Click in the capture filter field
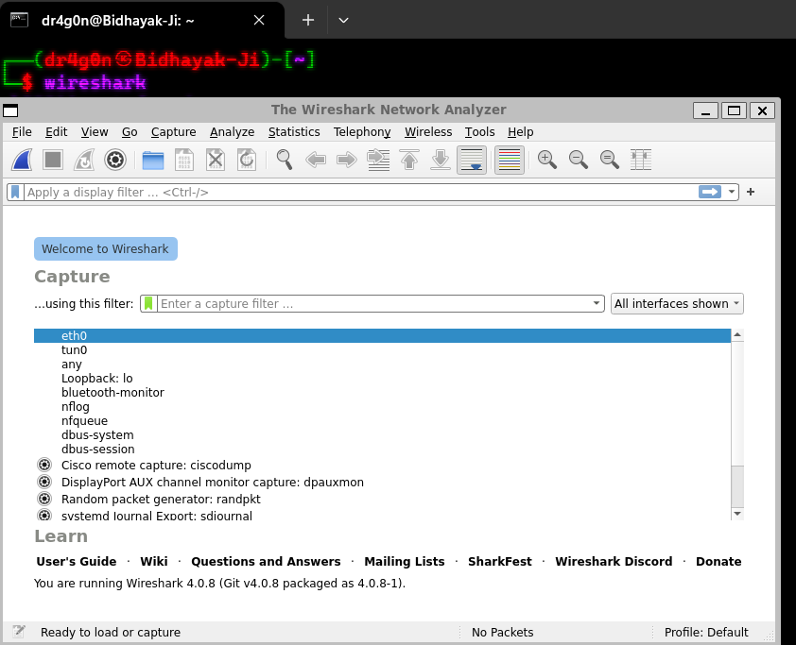 point(373,304)
